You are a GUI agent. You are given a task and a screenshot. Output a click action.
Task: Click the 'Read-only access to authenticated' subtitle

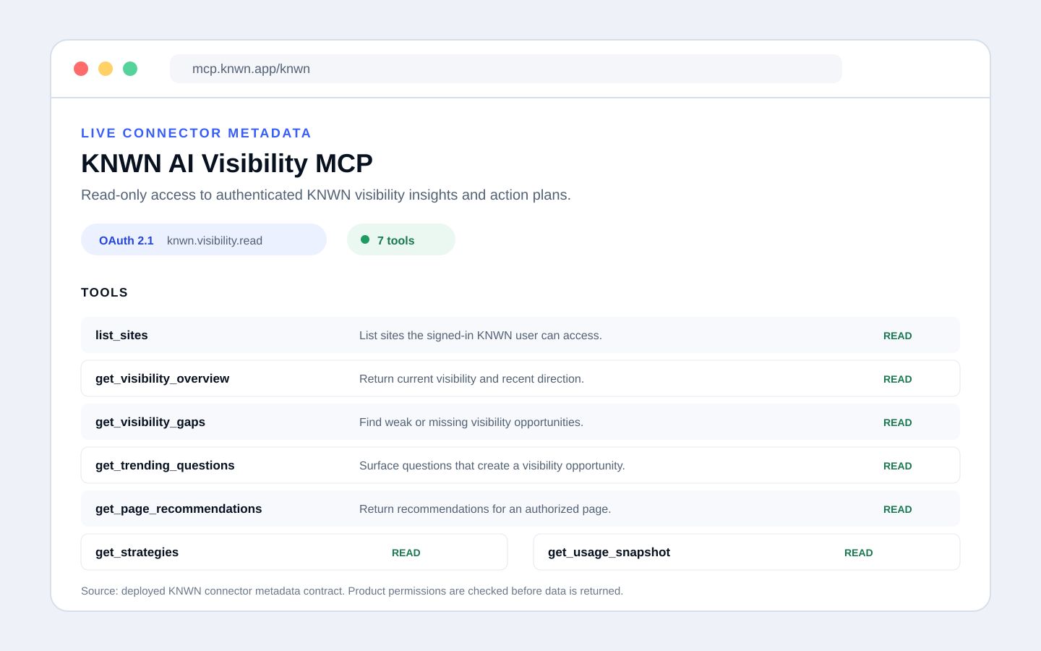(x=326, y=195)
